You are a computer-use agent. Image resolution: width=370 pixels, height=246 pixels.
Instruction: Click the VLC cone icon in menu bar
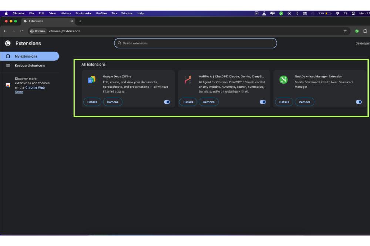tap(264, 13)
